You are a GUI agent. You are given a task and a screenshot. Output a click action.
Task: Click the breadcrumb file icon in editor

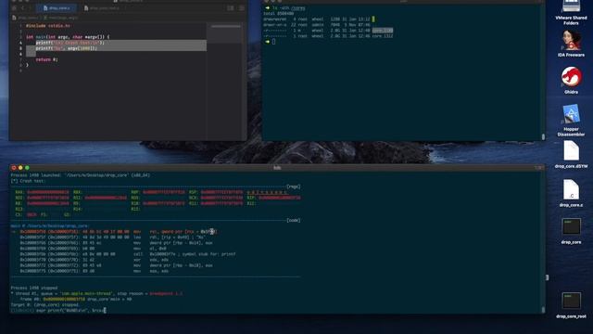click(x=14, y=18)
